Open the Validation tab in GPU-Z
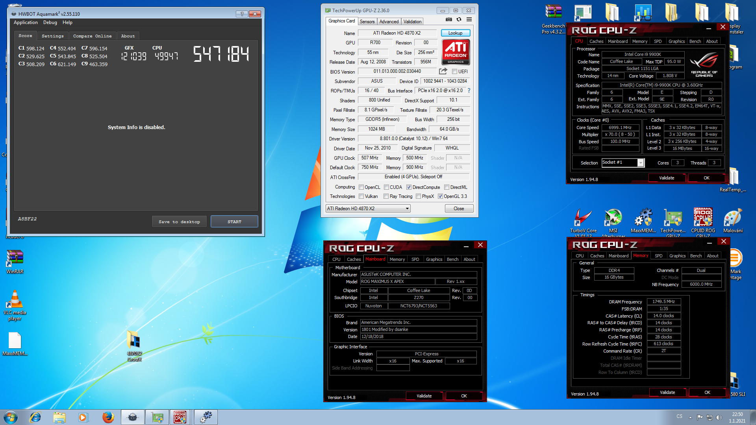 (x=412, y=22)
